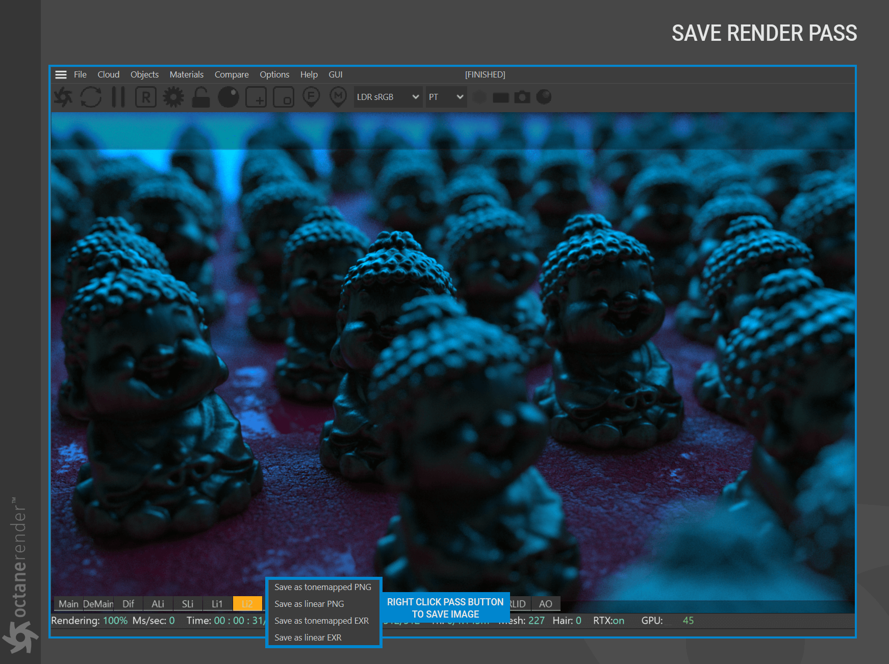889x664 pixels.
Task: Activate the material picker M pin icon
Action: (x=338, y=97)
